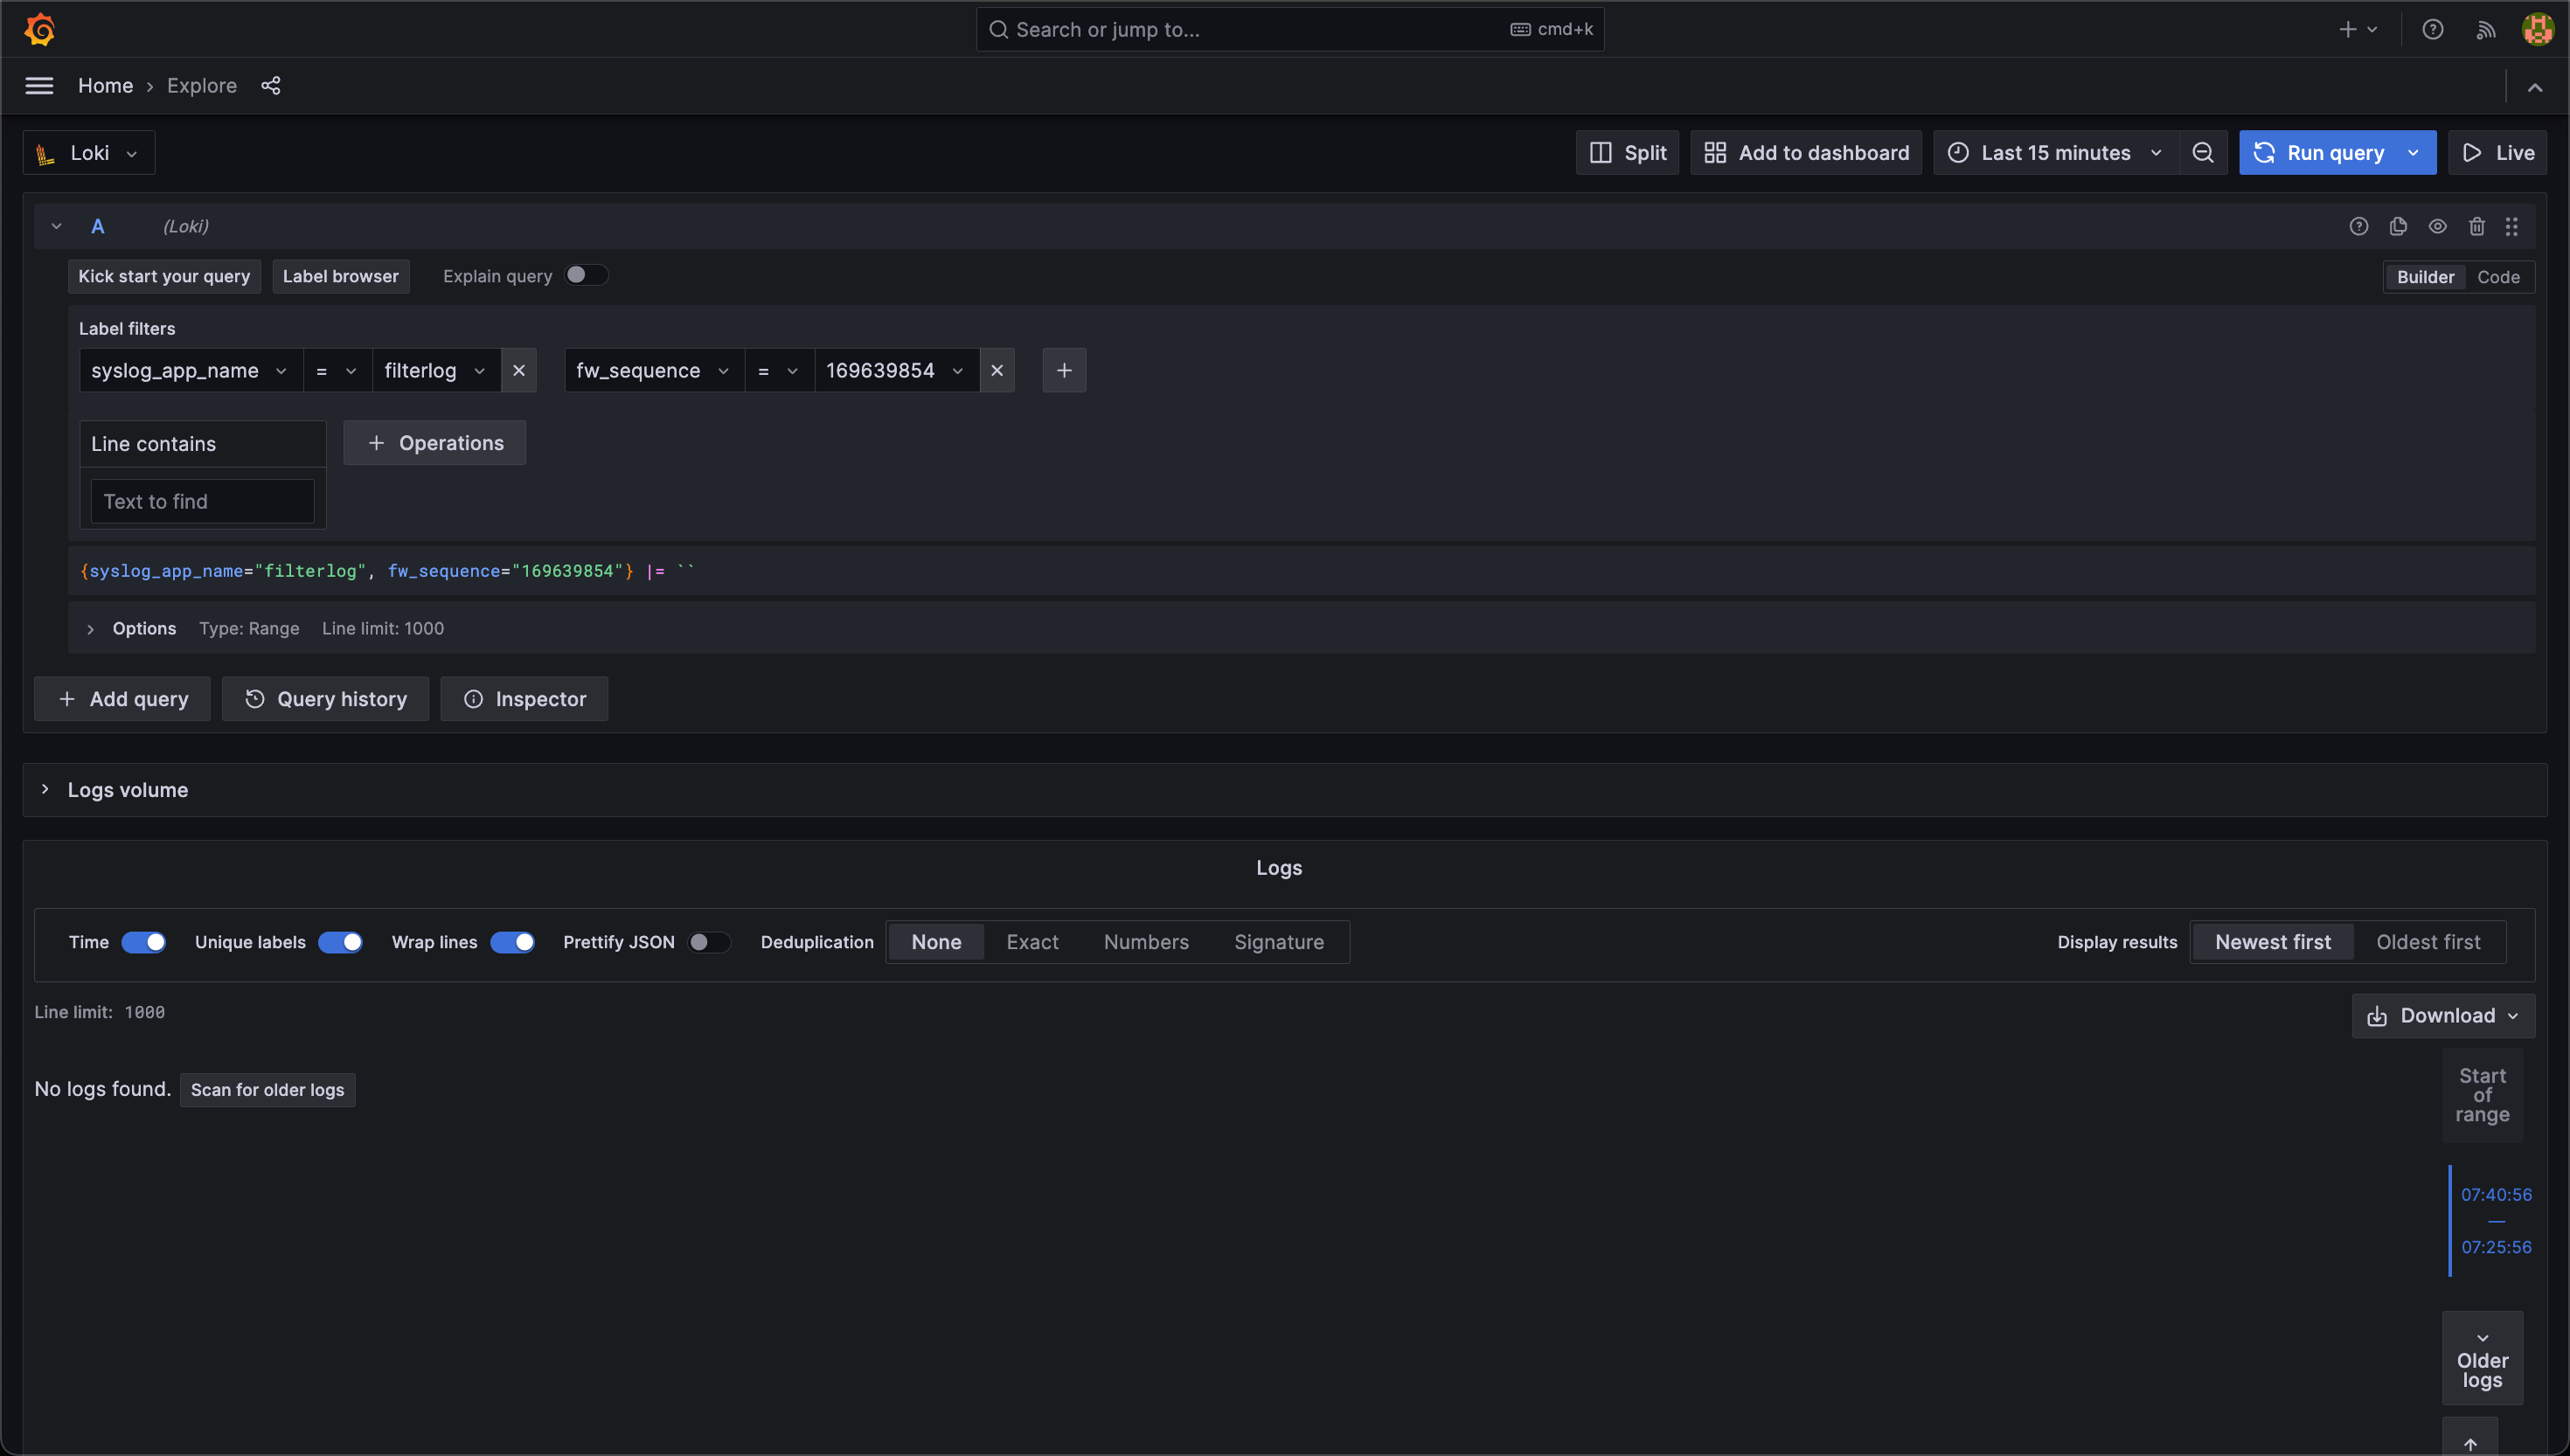Select the Builder editor mode tab

[2423, 275]
